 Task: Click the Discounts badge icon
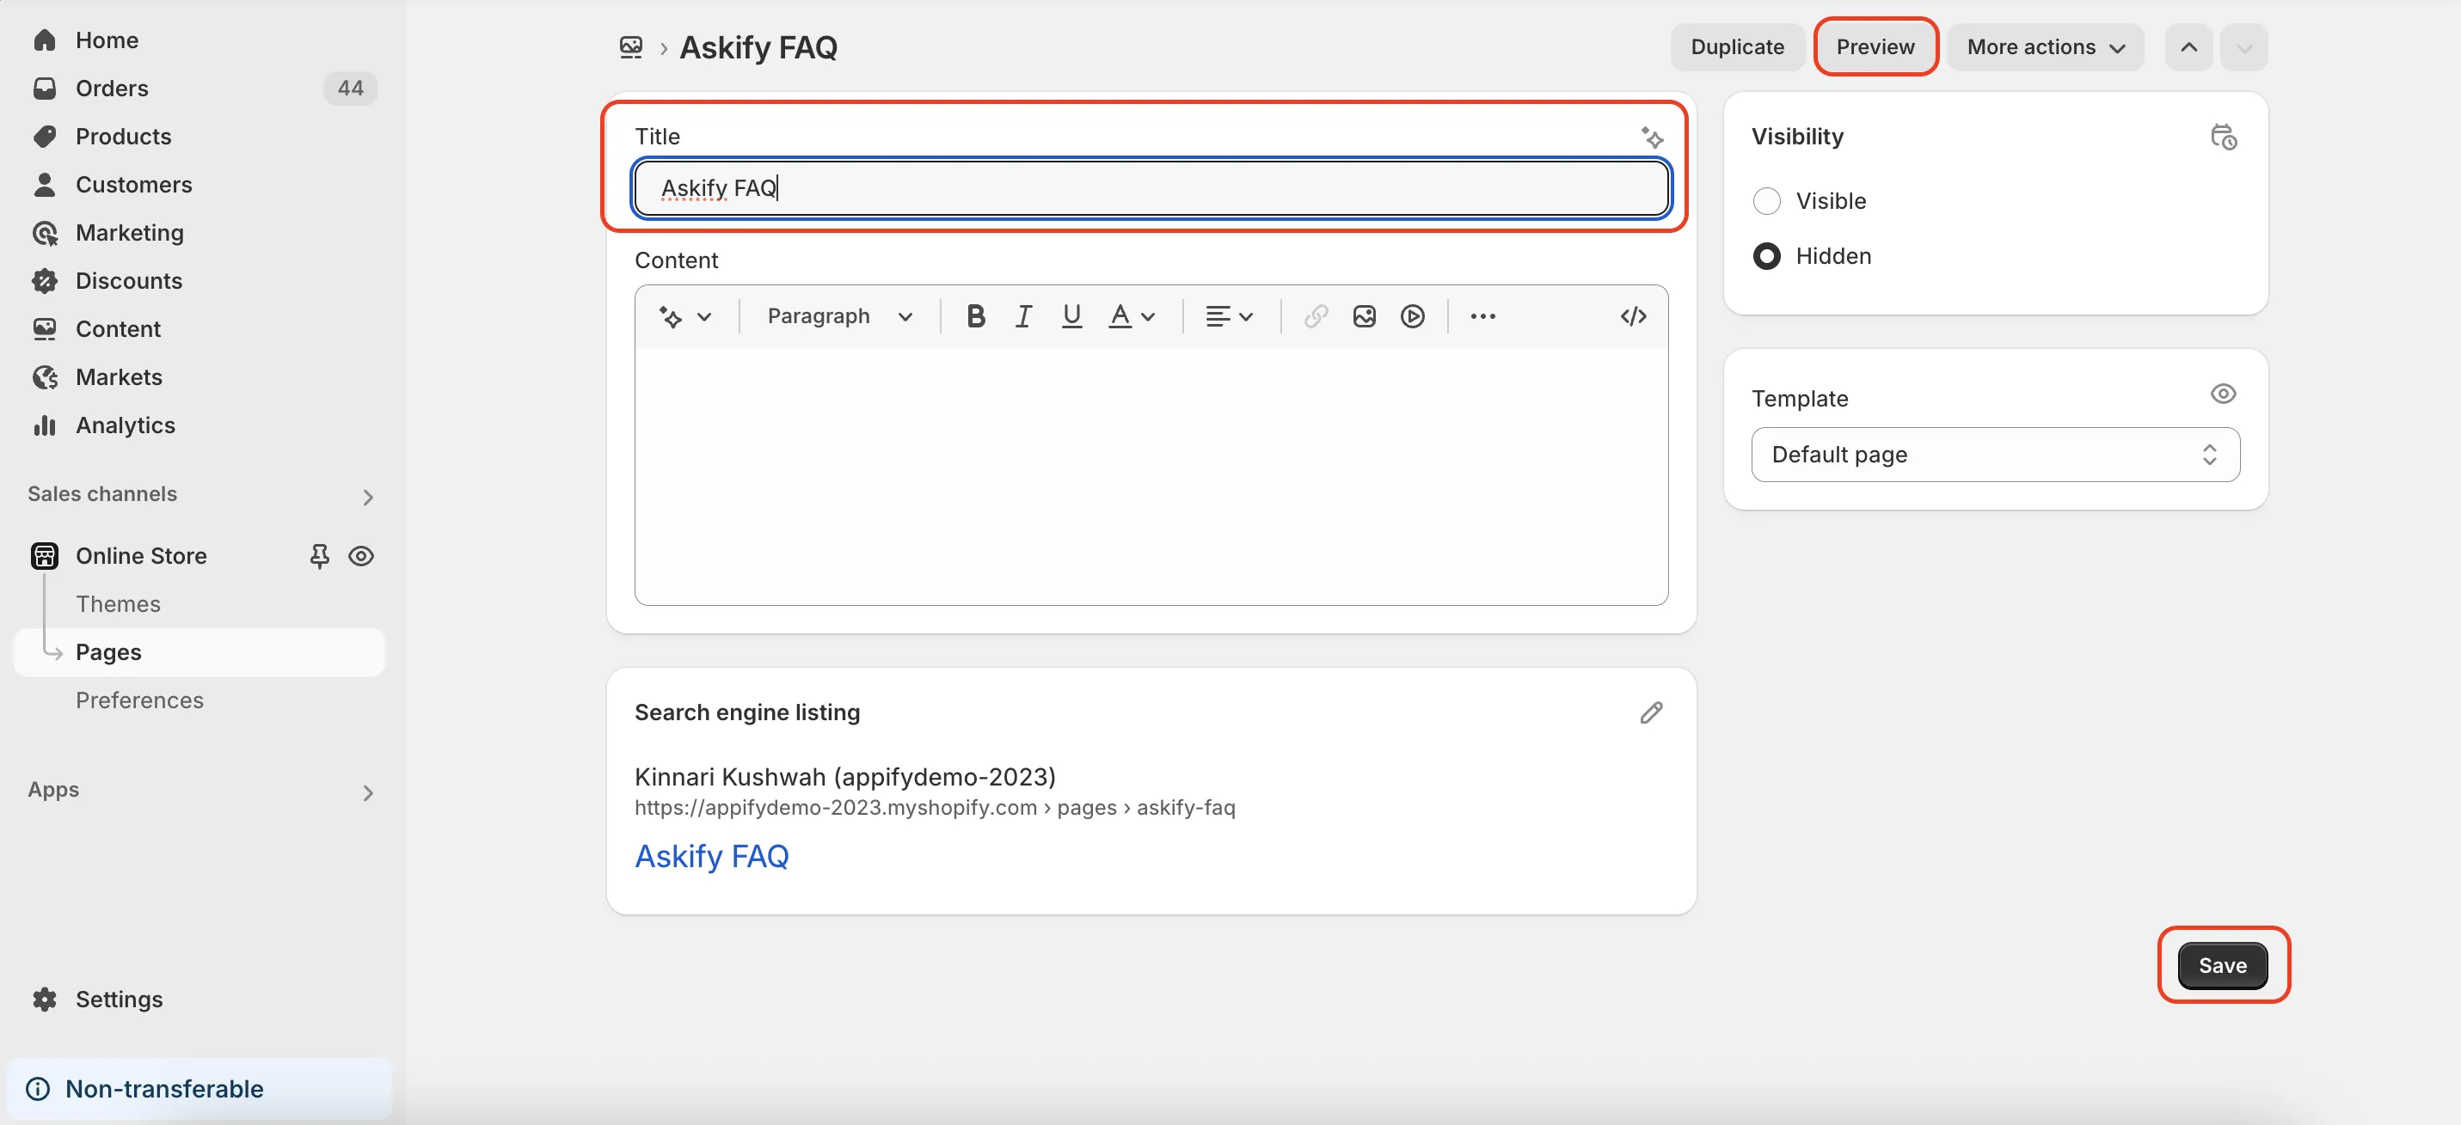pos(44,281)
